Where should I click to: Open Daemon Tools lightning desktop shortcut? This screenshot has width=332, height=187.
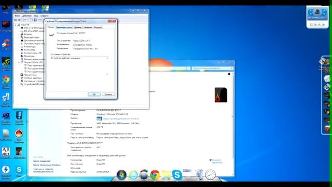[x=6, y=172]
